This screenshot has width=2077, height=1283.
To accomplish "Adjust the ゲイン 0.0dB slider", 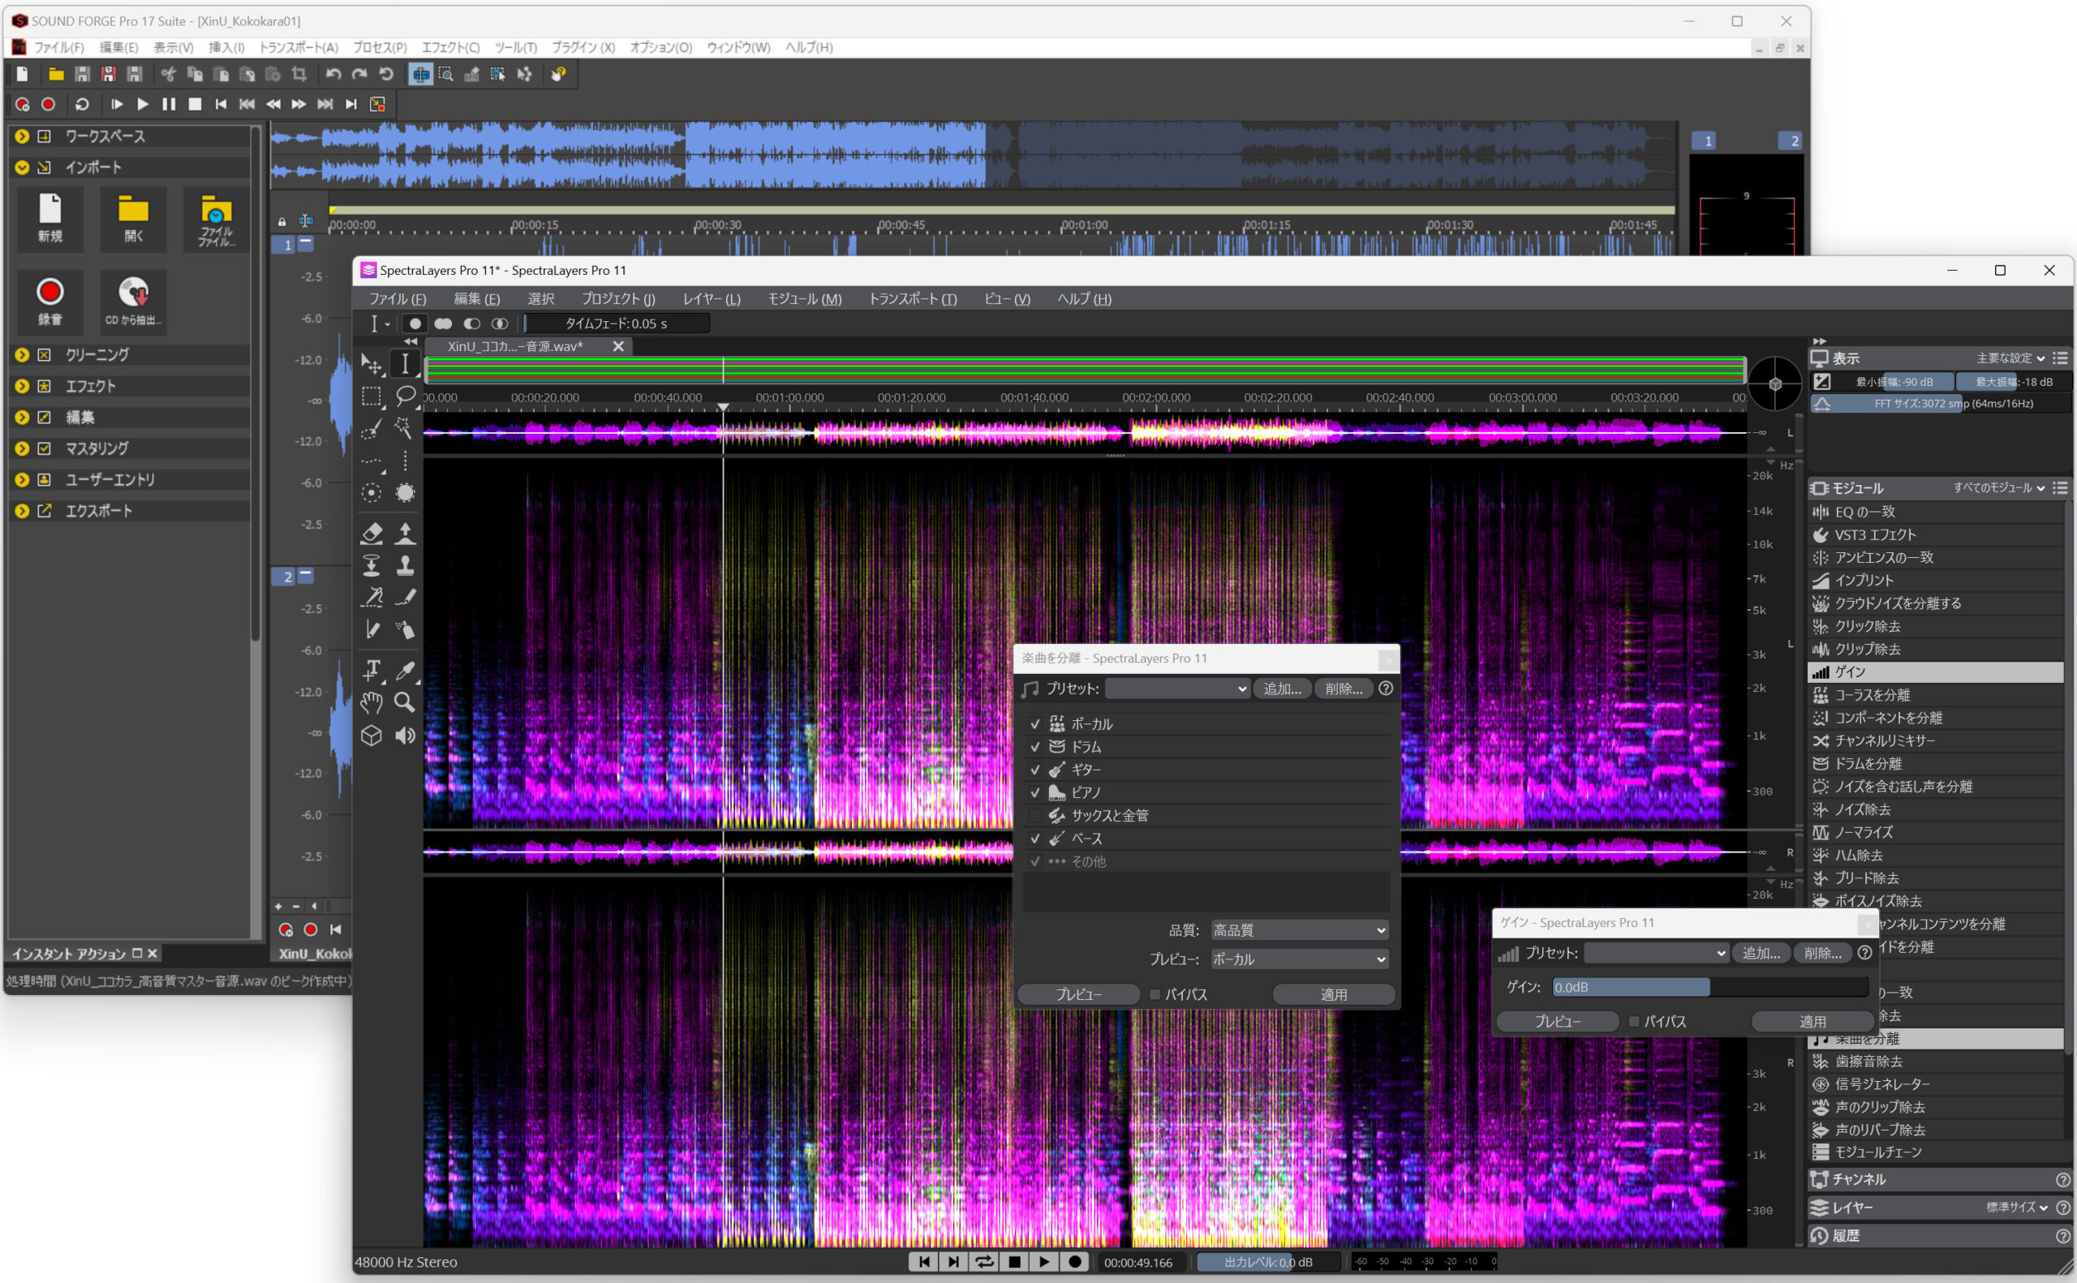I will (1709, 987).
